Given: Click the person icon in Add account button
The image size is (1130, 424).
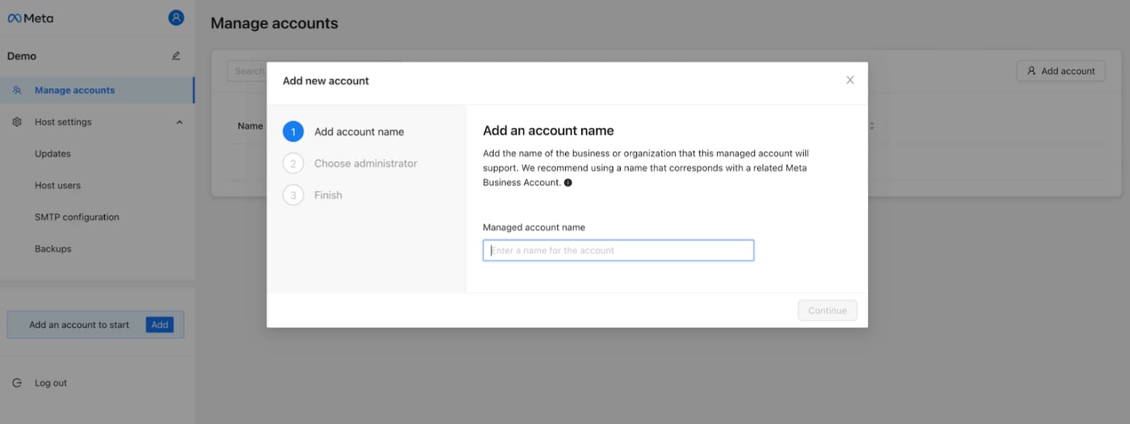Looking at the screenshot, I should coord(1031,71).
